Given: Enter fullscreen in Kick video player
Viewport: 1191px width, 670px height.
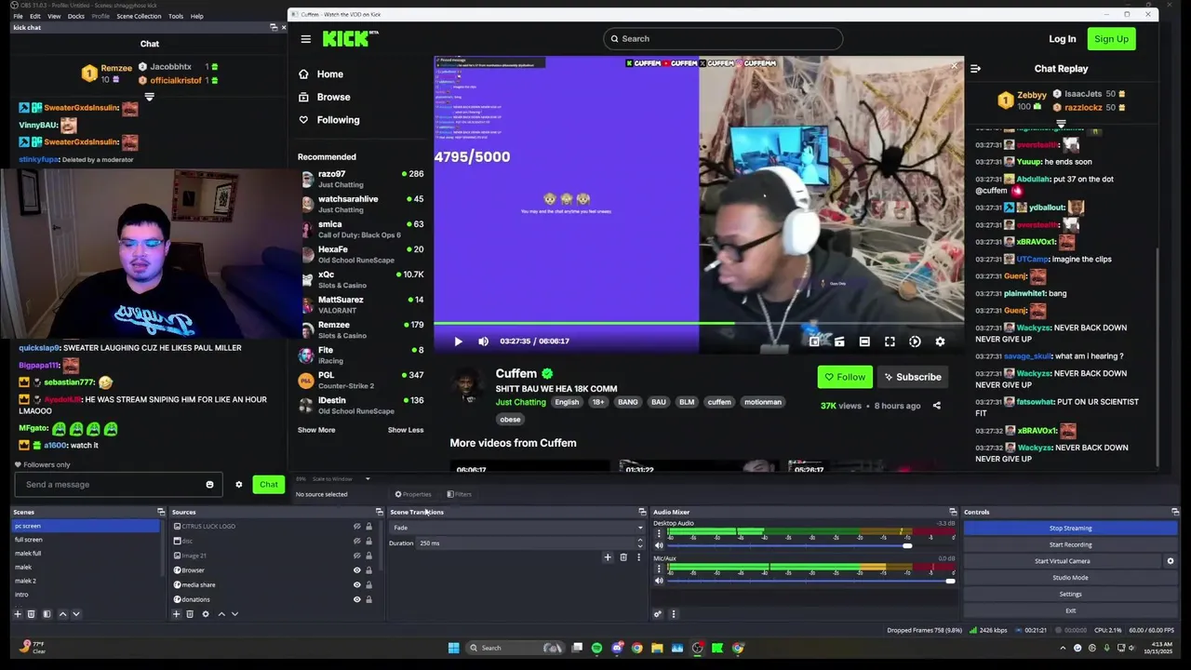Looking at the screenshot, I should (890, 342).
